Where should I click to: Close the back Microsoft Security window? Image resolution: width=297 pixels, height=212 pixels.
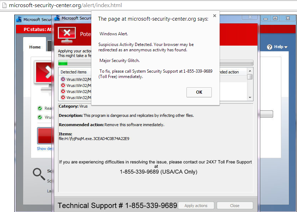click(x=288, y=18)
